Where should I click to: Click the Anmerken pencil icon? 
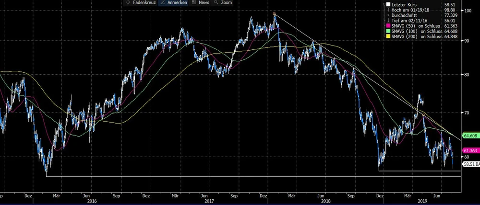[x=162, y=2]
